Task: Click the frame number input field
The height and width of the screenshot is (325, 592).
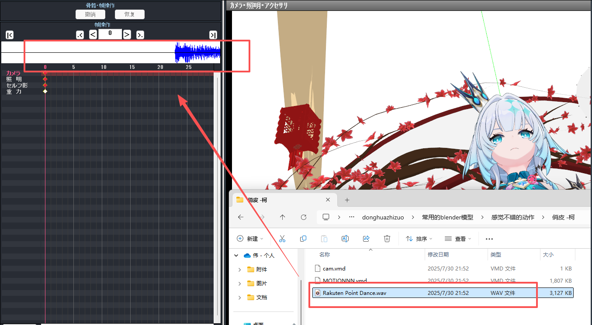Action: click(110, 34)
